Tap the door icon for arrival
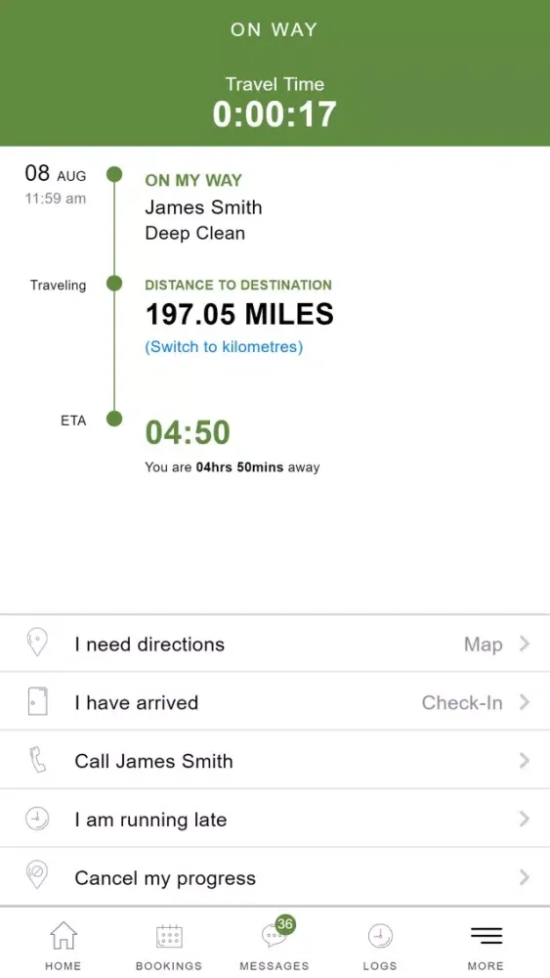The height and width of the screenshot is (978, 550). 37,701
